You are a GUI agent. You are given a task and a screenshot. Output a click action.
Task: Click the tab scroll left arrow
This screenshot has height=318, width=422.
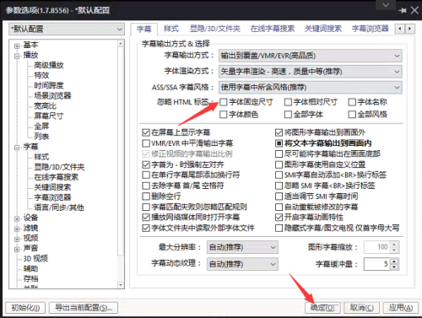(400, 29)
